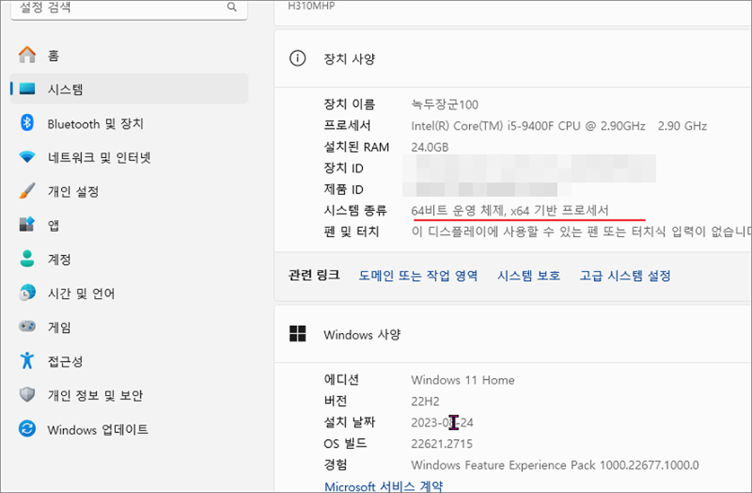This screenshot has width=752, height=493.
Task: Open 개인 정보 및 보안 settings
Action: click(129, 395)
